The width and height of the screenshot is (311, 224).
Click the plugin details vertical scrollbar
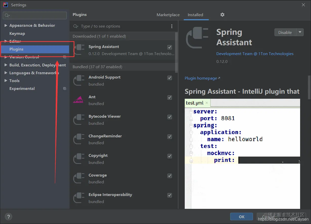point(309,87)
